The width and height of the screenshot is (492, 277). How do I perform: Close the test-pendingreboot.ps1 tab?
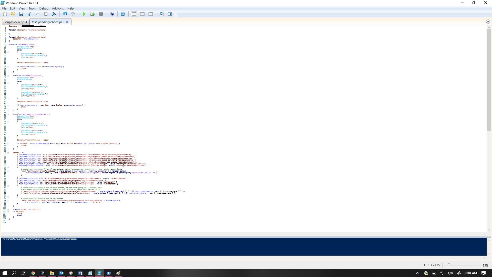coord(67,22)
